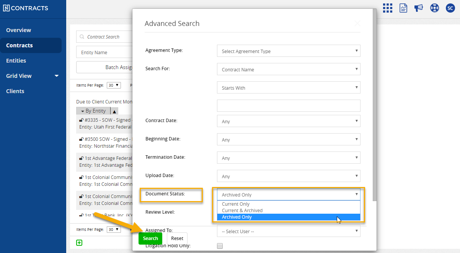Click the green Search button
The image size is (460, 253).
pyautogui.click(x=150, y=238)
